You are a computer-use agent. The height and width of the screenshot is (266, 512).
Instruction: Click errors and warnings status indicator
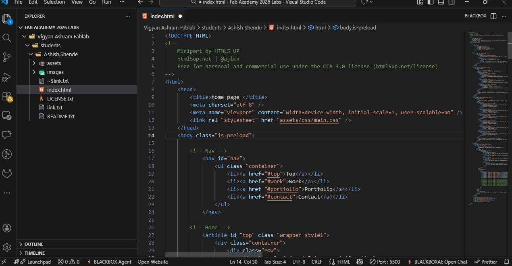69,262
